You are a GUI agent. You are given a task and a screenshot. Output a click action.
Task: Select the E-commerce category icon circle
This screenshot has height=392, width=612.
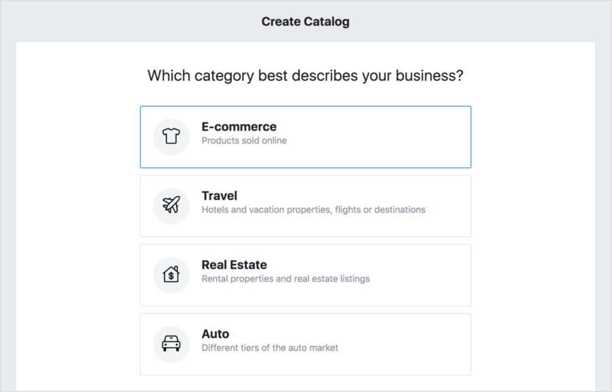(171, 136)
